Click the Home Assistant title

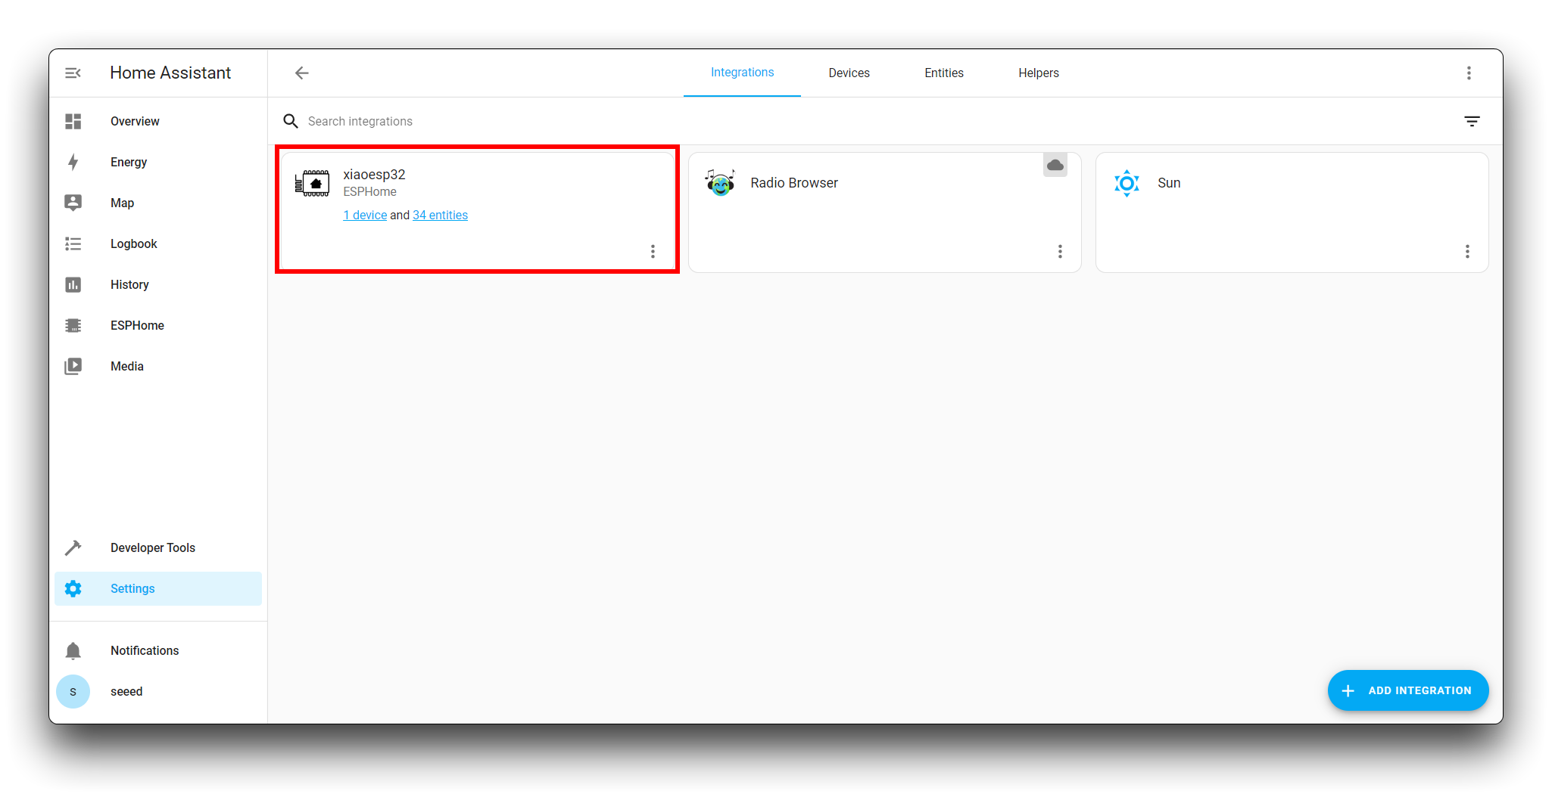170,73
